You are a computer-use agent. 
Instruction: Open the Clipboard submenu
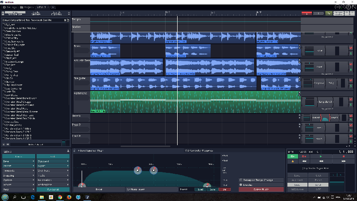(53, 161)
